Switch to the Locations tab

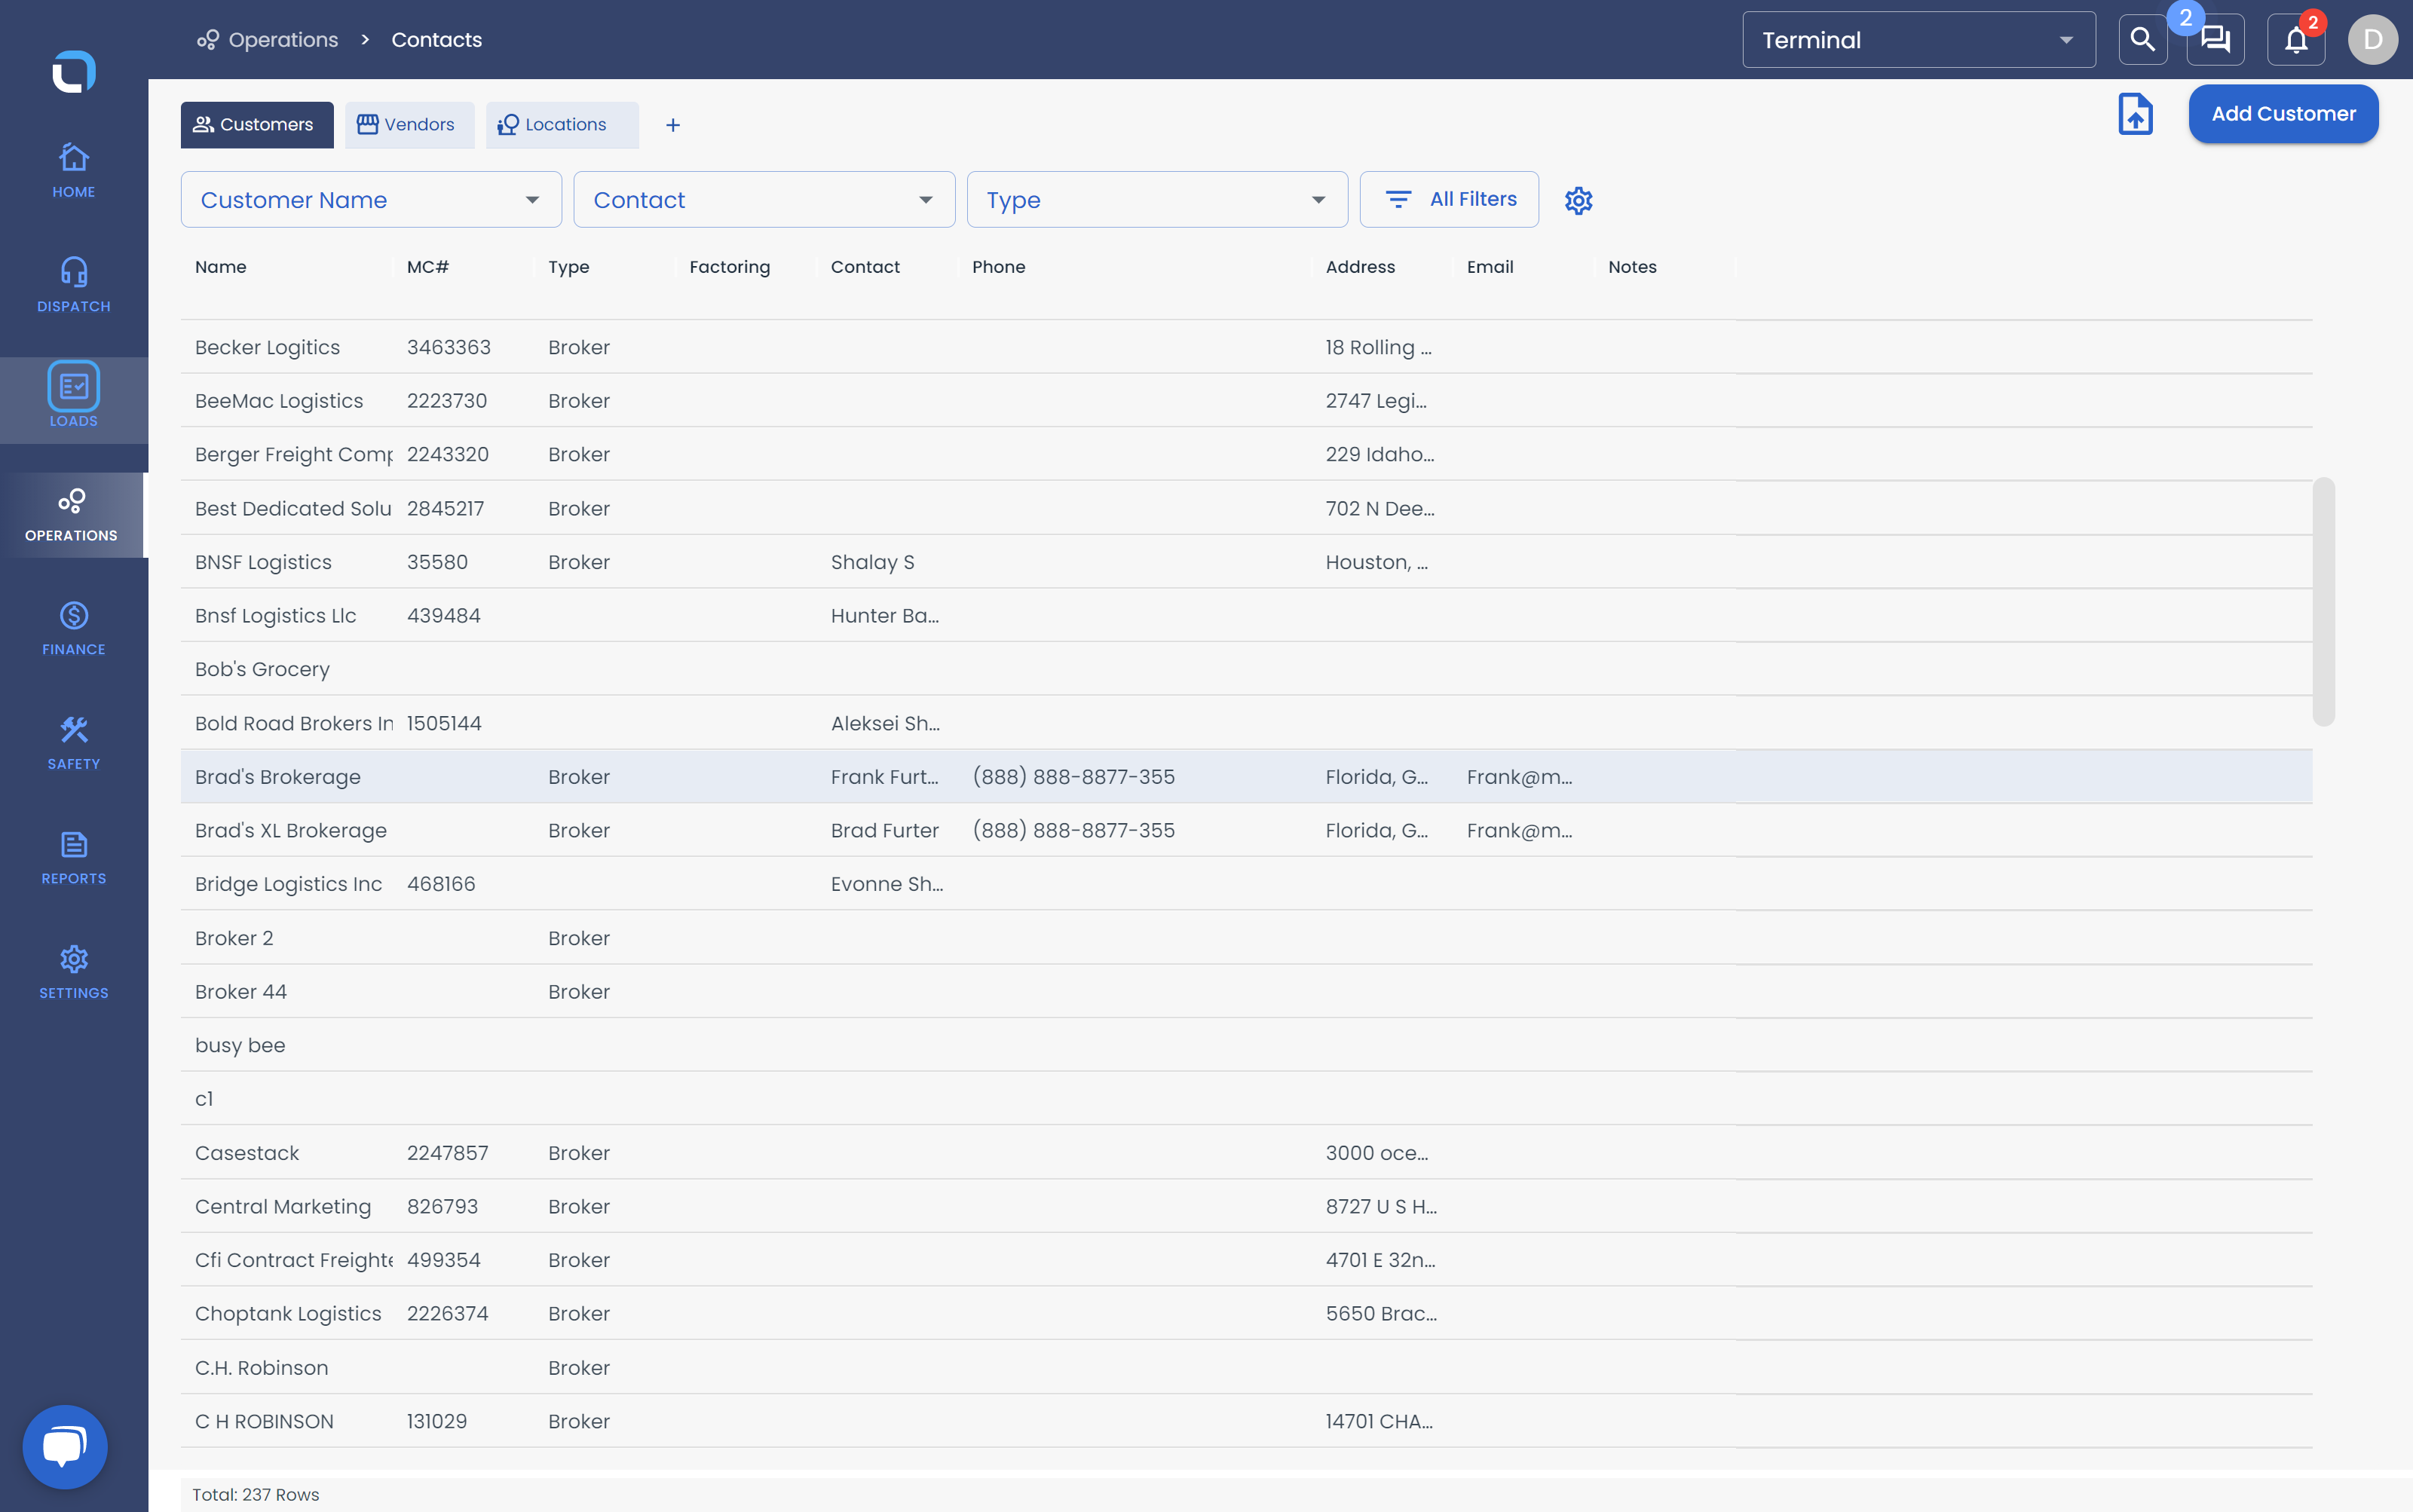(x=561, y=125)
